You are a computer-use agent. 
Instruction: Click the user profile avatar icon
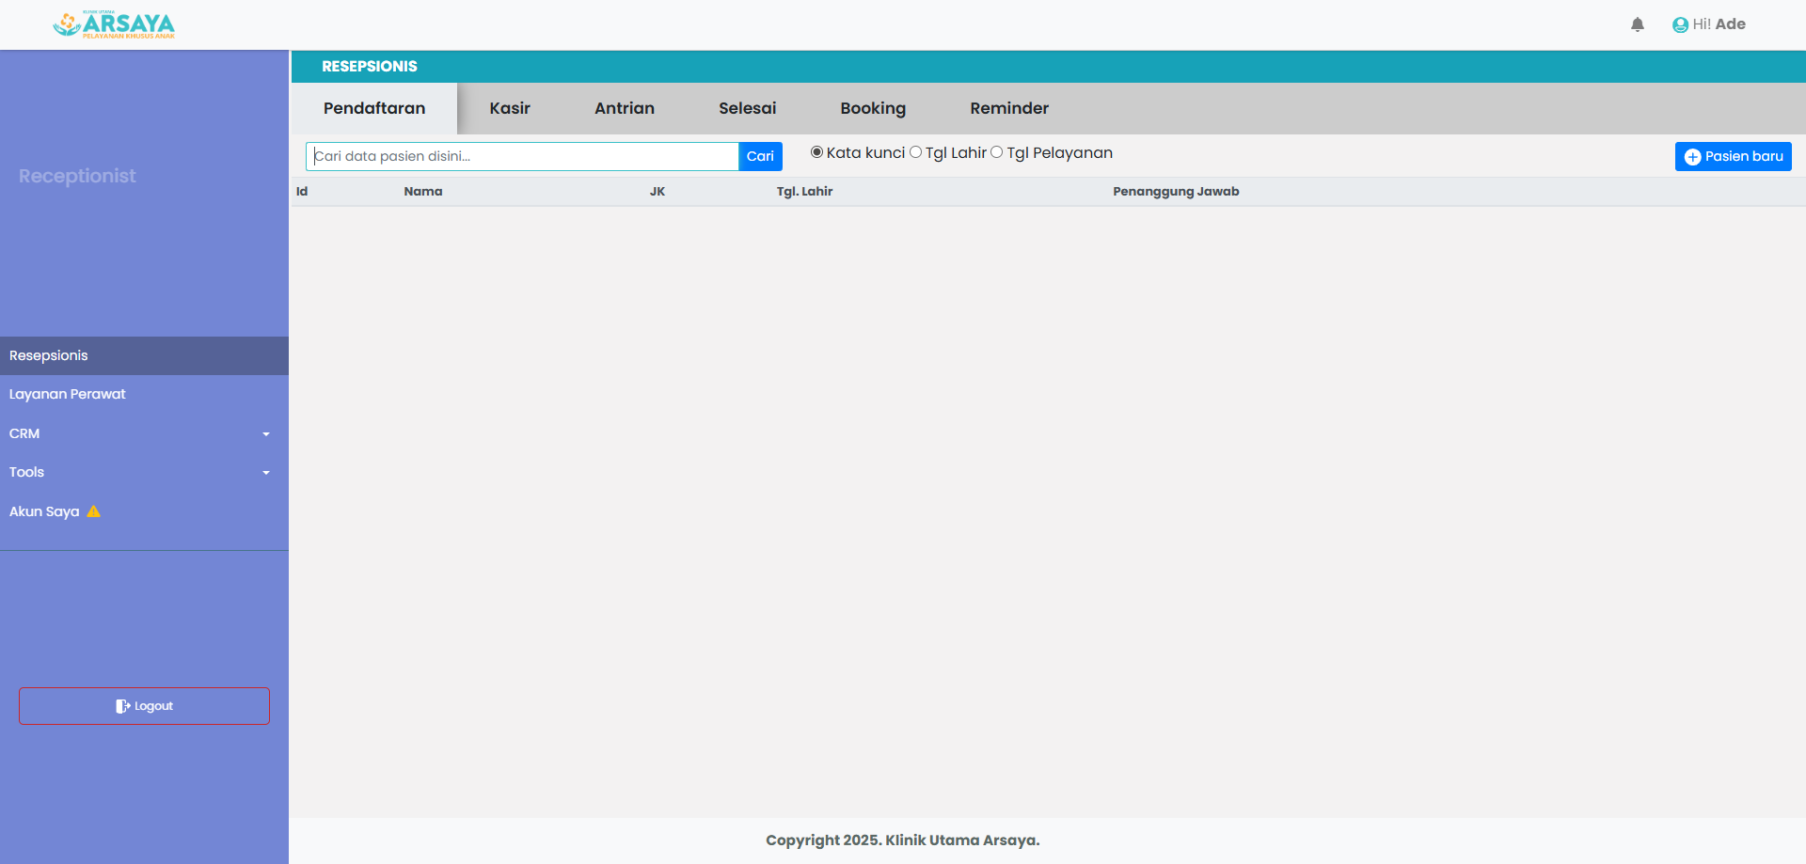(1680, 25)
